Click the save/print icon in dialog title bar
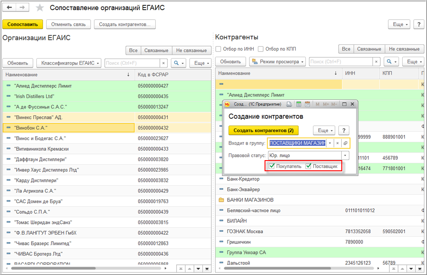This screenshot has height=275, width=427. tap(289, 104)
